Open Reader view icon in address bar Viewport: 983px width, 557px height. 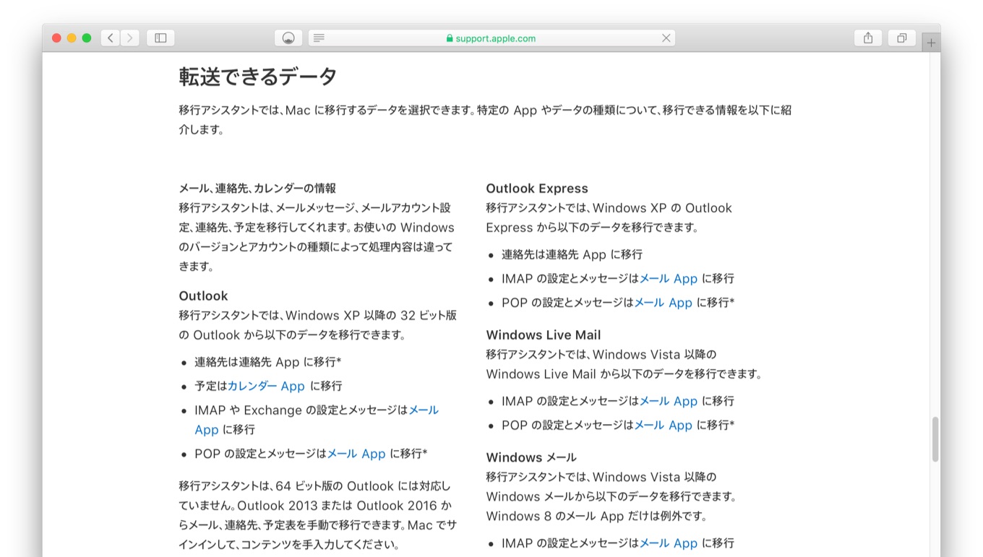319,38
